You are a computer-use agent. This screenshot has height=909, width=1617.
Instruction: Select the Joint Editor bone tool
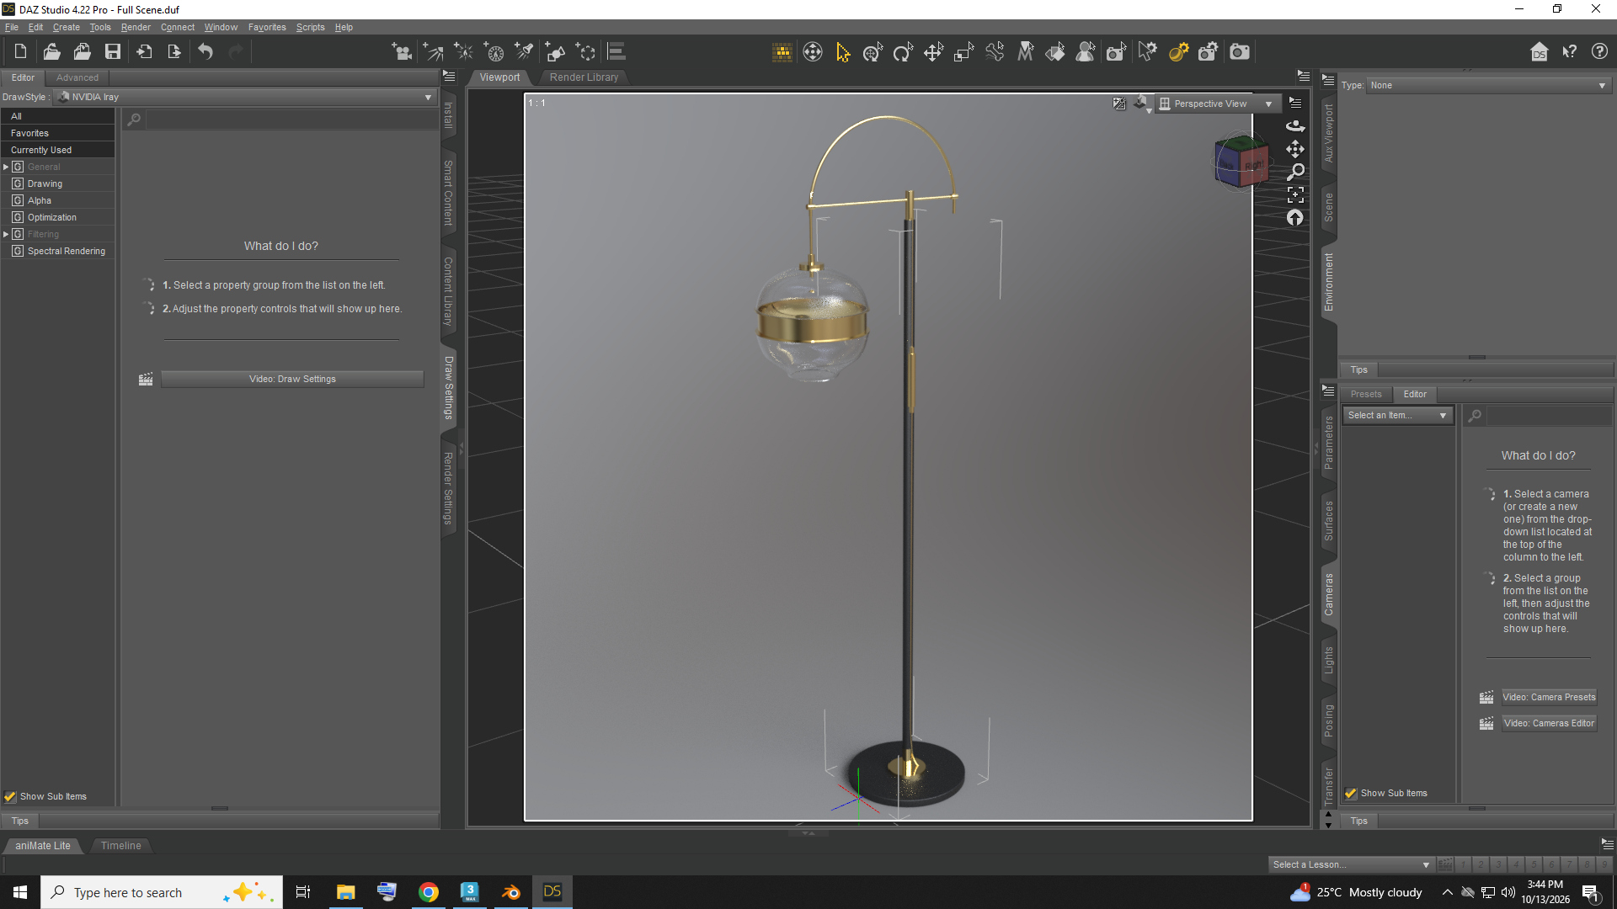[995, 52]
